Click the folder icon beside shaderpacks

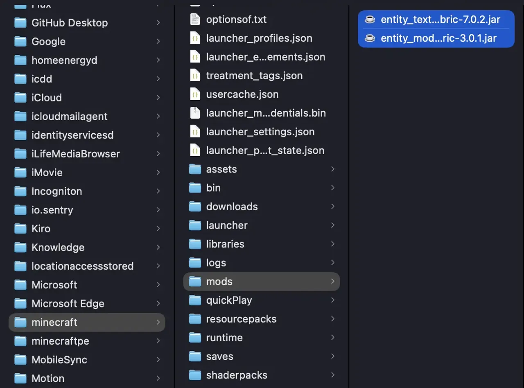point(195,375)
